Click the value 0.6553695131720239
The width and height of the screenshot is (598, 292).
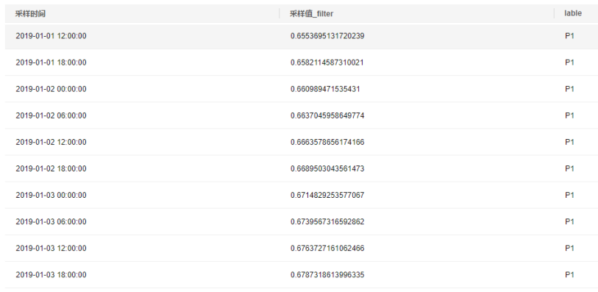coord(327,36)
